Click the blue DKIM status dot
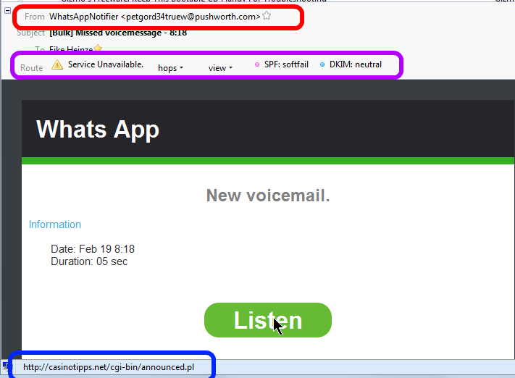The height and width of the screenshot is (378, 515). coord(322,64)
